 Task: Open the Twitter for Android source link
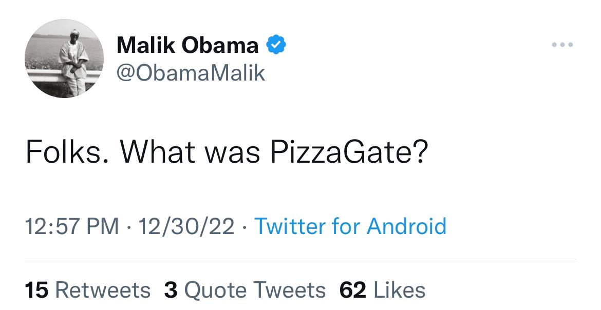tap(350, 226)
